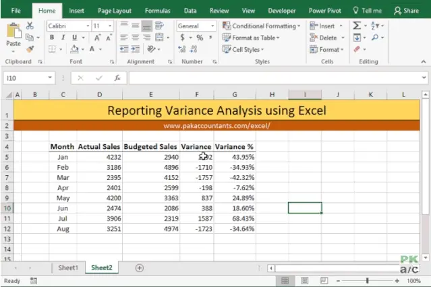Add a new sheet with plus button

[x=140, y=268]
